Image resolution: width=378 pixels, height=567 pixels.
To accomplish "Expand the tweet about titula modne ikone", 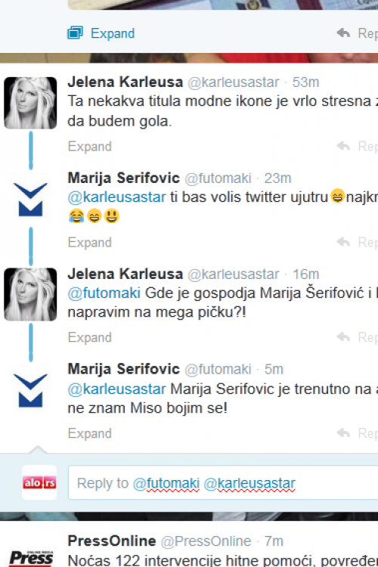I will click(x=90, y=147).
